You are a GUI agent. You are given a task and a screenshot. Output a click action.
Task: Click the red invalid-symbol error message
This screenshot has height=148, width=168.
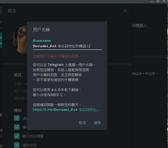click(57, 56)
